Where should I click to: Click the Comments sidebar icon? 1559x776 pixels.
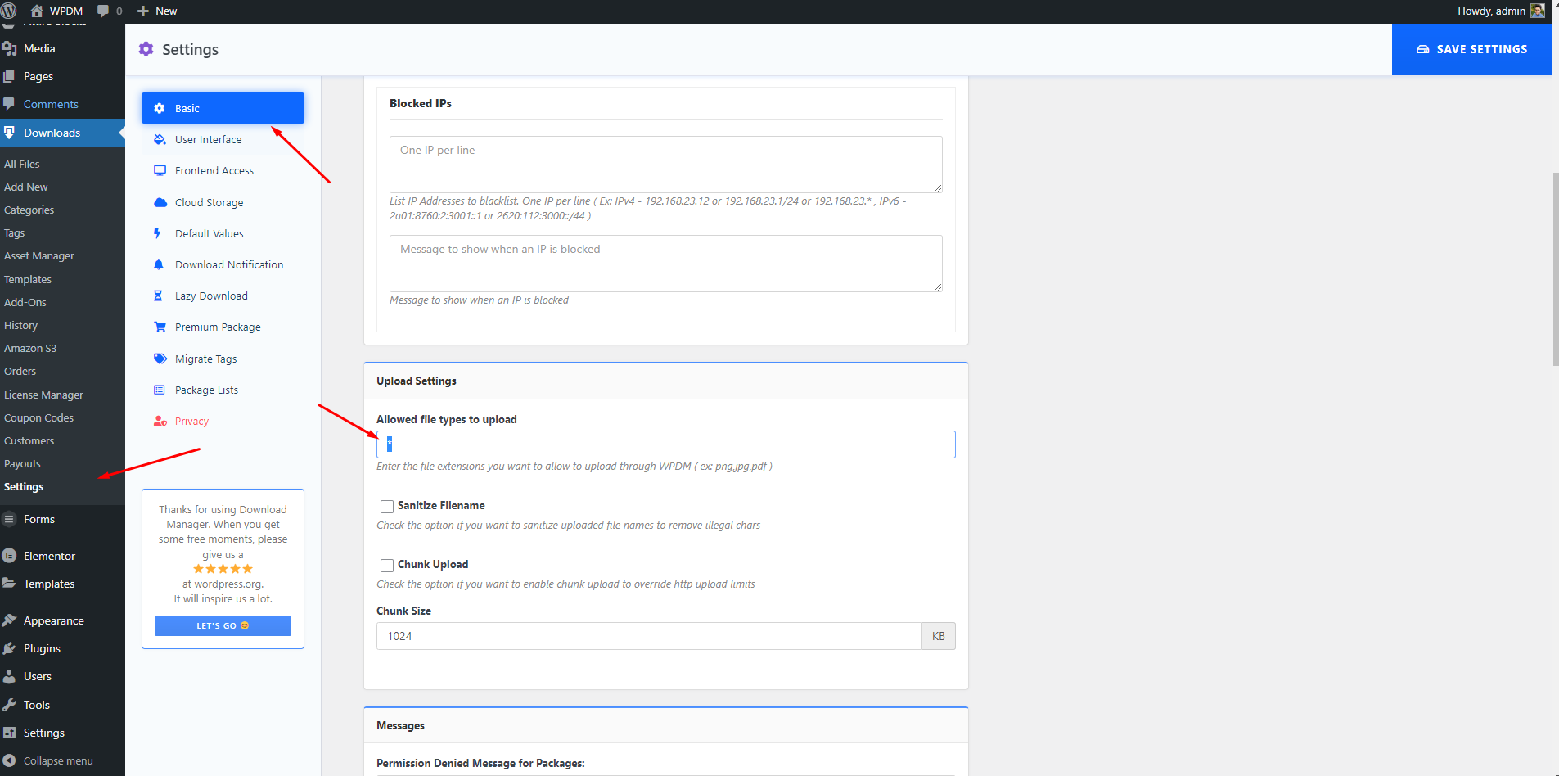(x=10, y=104)
